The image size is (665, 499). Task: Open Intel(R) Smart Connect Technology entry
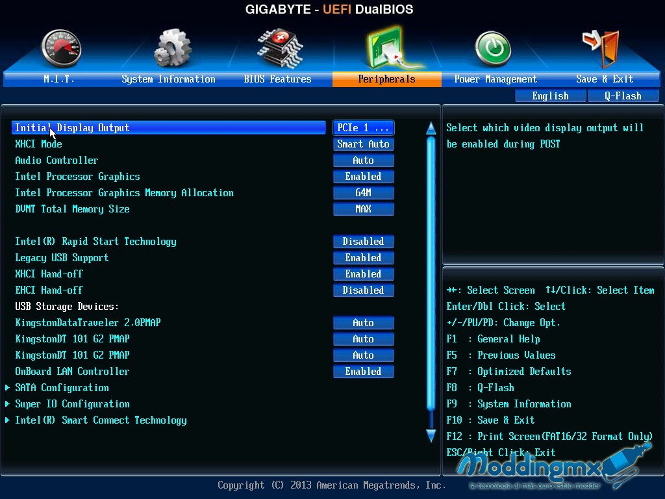(101, 420)
